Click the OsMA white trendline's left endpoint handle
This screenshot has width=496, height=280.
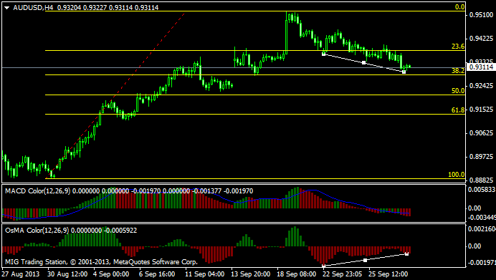323,266
